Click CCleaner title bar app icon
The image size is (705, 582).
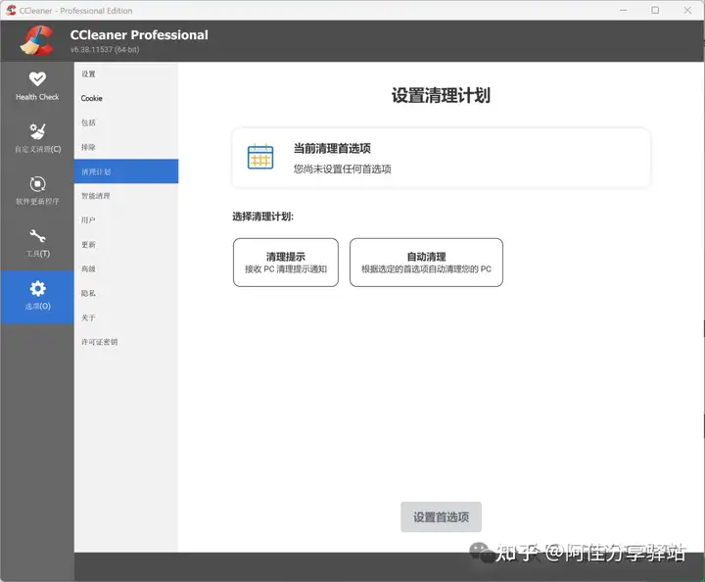(11, 10)
